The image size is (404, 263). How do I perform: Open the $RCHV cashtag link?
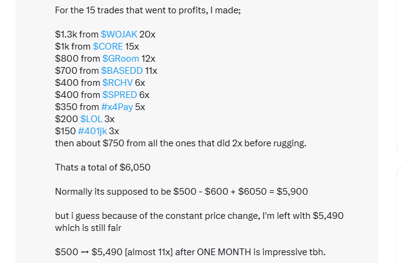pyautogui.click(x=116, y=82)
